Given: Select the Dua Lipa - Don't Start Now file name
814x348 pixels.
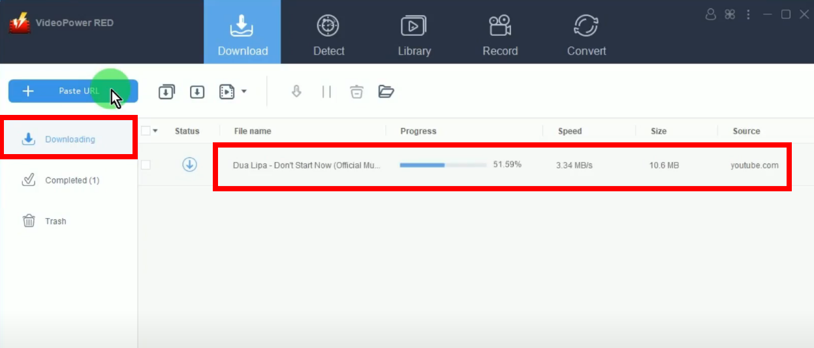Looking at the screenshot, I should pos(307,165).
